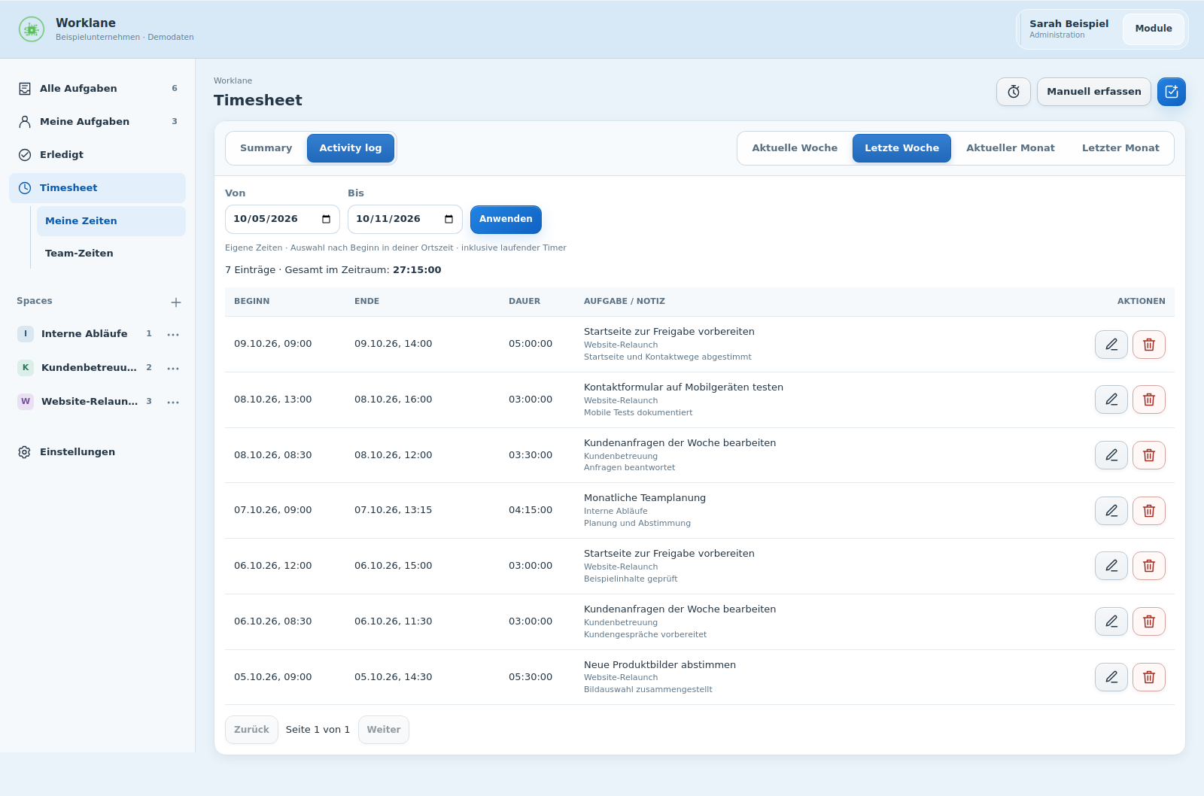Open Manuell erfassen dialog
This screenshot has height=796, width=1204.
[1094, 92]
